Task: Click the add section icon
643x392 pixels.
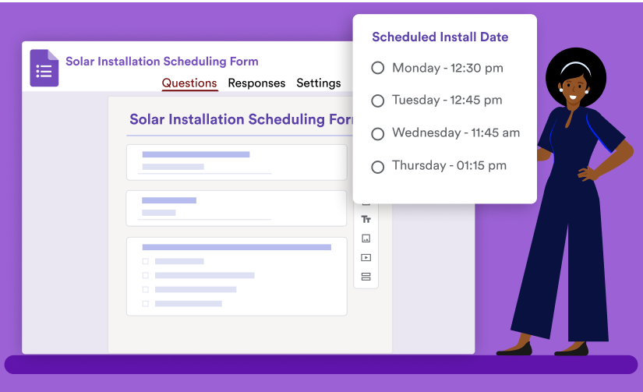Action: (x=366, y=277)
